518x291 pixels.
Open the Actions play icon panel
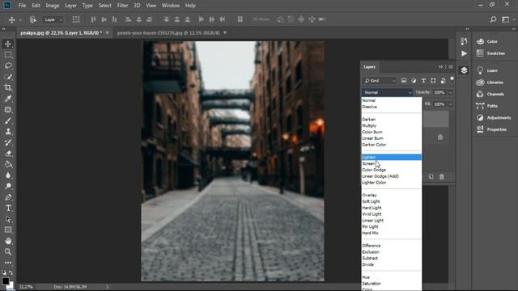coord(464,53)
